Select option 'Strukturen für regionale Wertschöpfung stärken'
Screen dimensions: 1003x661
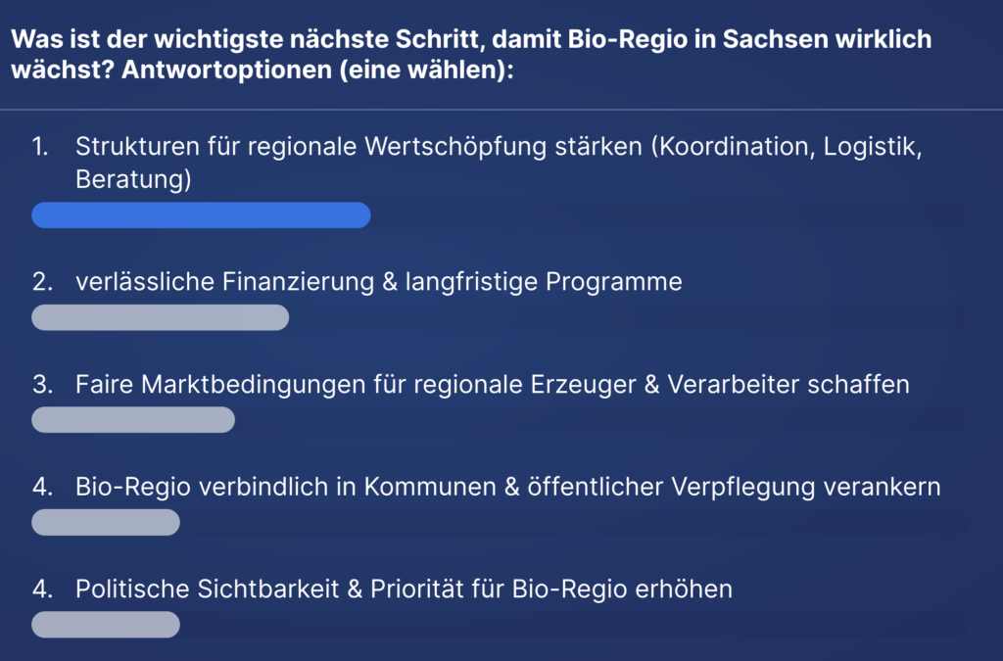[x=498, y=147]
